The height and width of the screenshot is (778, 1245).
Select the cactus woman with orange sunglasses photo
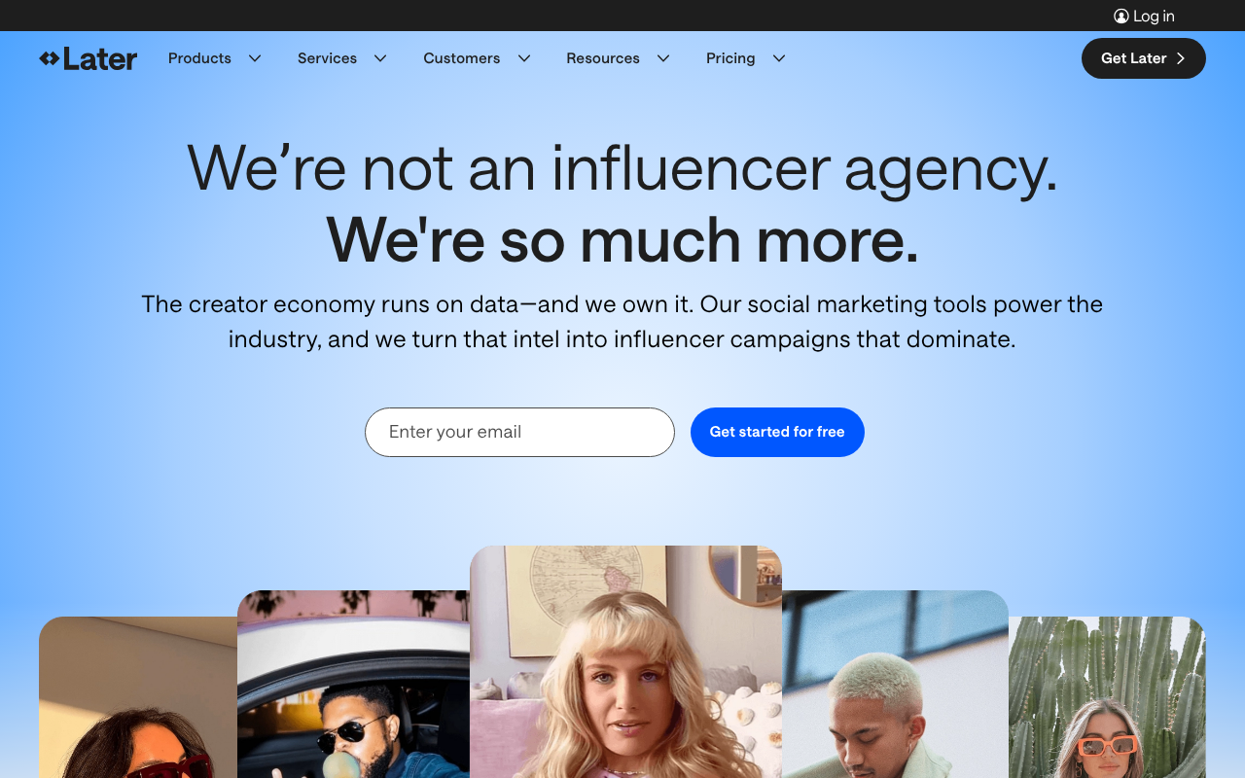(1107, 697)
